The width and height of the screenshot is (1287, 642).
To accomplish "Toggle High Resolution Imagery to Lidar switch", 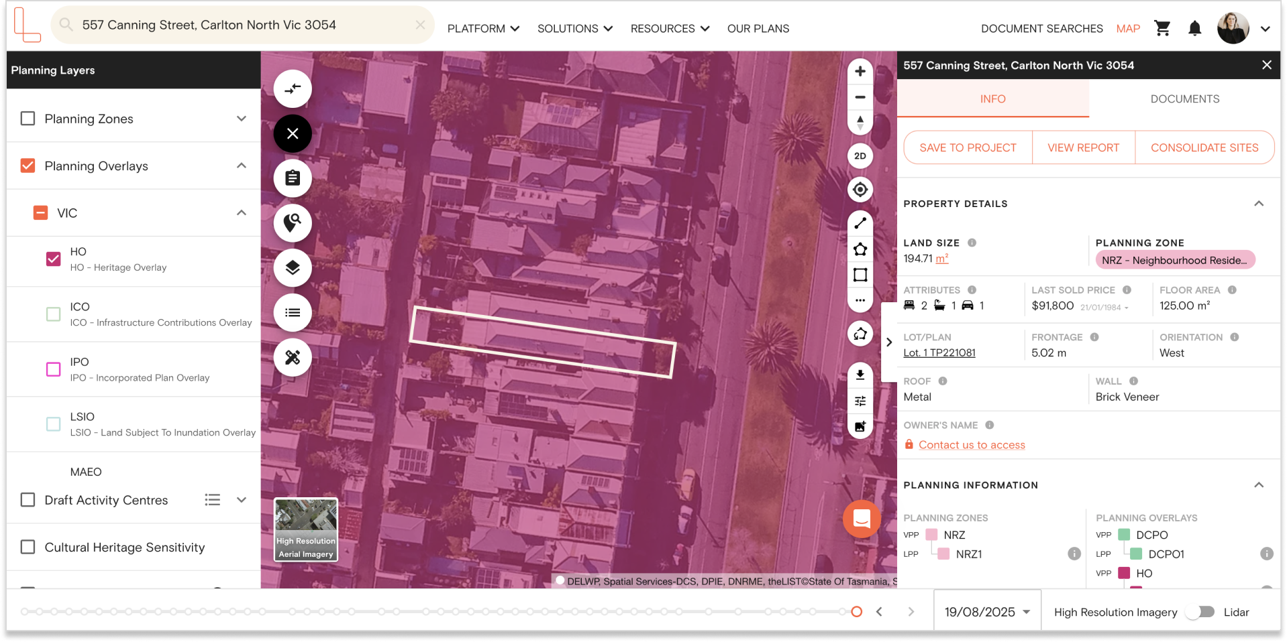I will (1200, 612).
